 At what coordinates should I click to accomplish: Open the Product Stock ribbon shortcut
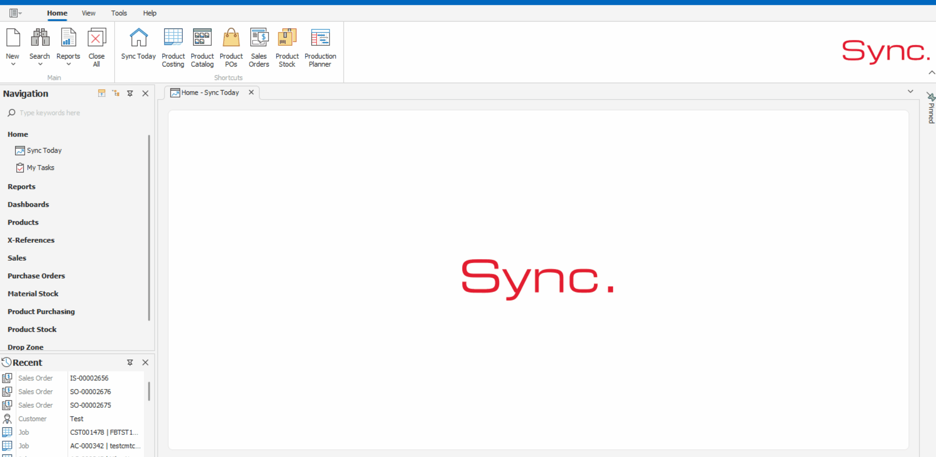[287, 48]
